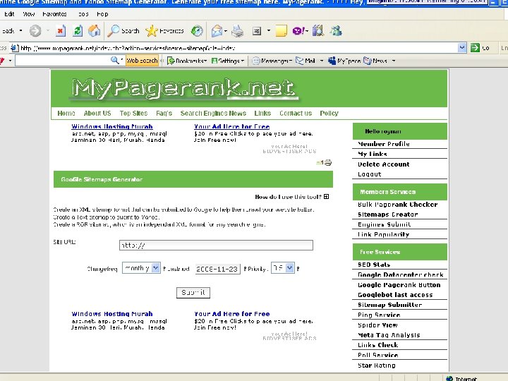This screenshot has height=381, width=508.
Task: Click Logout in the sidebar
Action: 369,174
